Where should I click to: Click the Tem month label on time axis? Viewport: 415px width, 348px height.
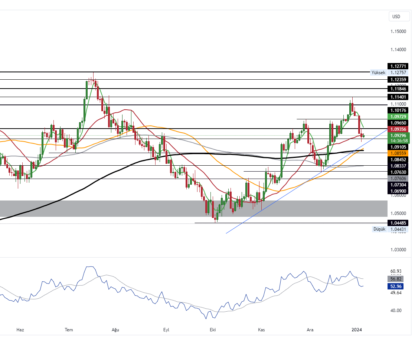point(69,329)
